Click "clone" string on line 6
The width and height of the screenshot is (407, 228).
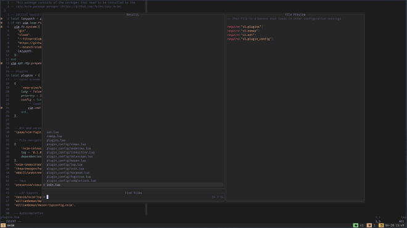pyautogui.click(x=24, y=35)
